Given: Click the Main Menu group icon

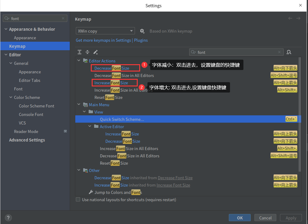Looking at the screenshot, I should (85, 105).
